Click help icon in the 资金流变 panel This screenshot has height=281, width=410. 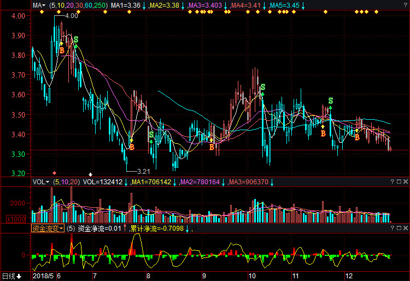point(391,229)
